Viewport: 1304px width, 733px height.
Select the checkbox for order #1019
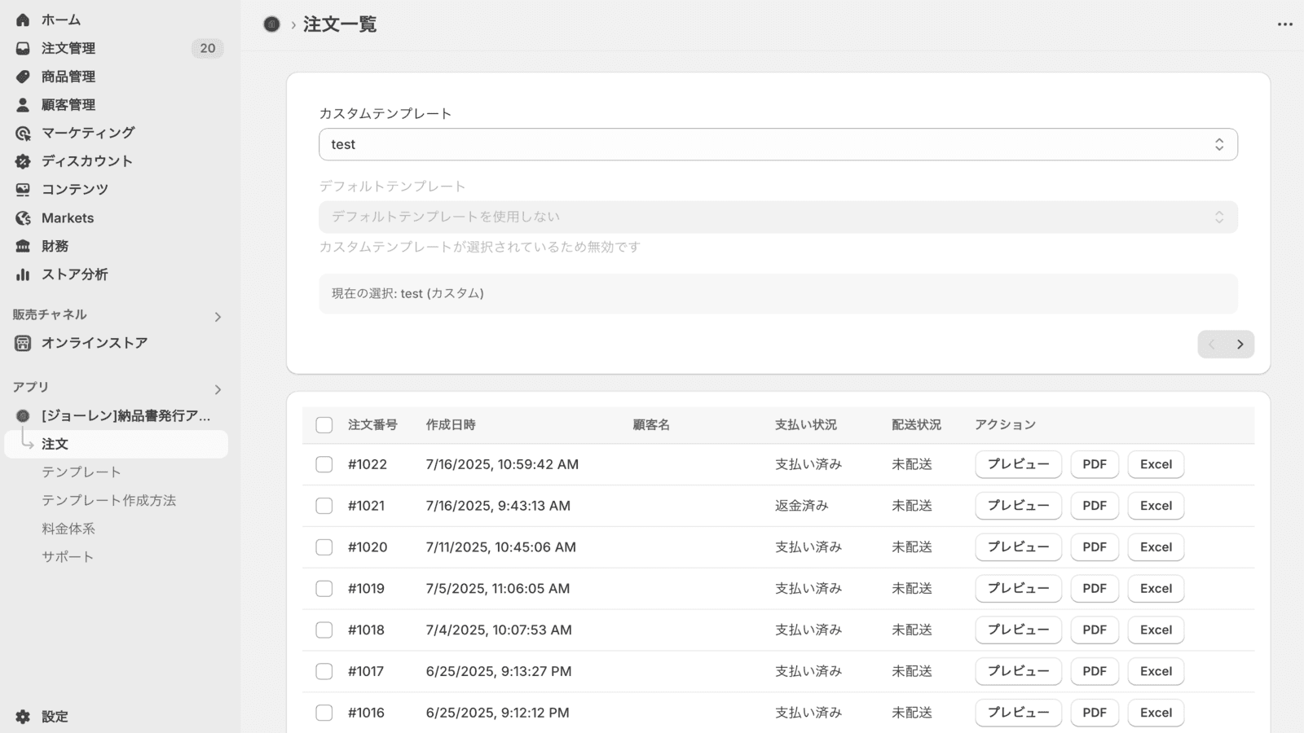324,588
